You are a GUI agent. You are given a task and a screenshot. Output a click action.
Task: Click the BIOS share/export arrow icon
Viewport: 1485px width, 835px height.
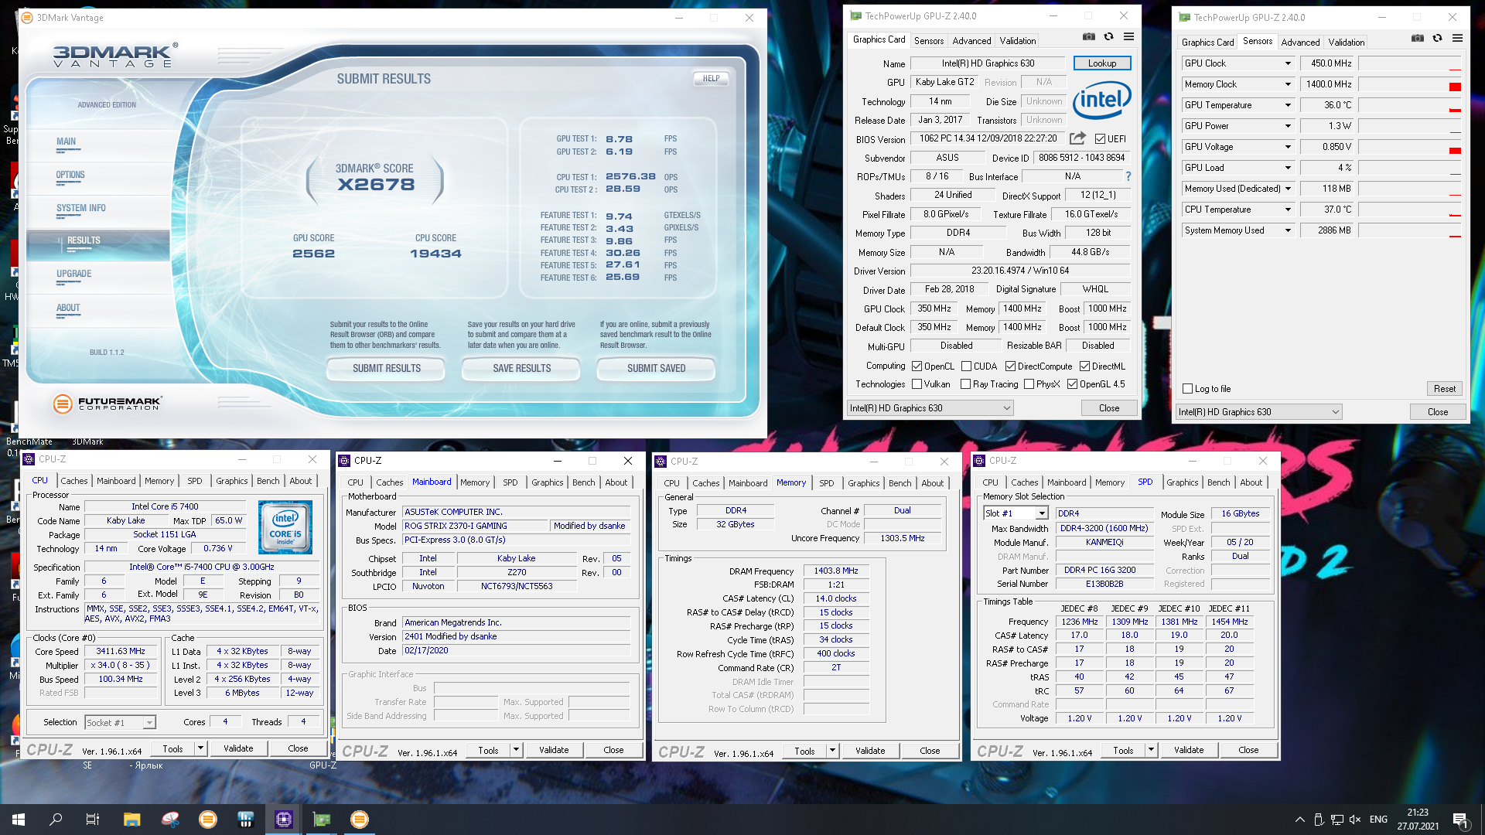[1077, 138]
